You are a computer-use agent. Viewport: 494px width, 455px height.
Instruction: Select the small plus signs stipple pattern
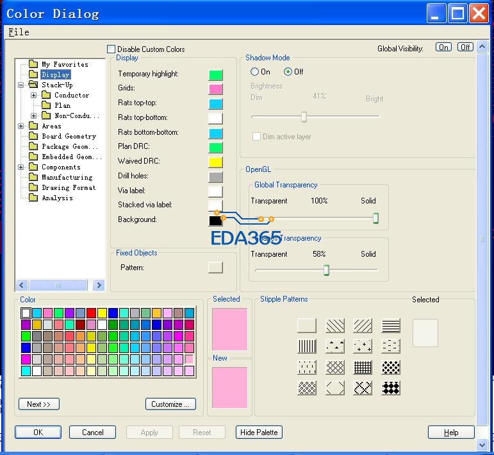(x=363, y=346)
